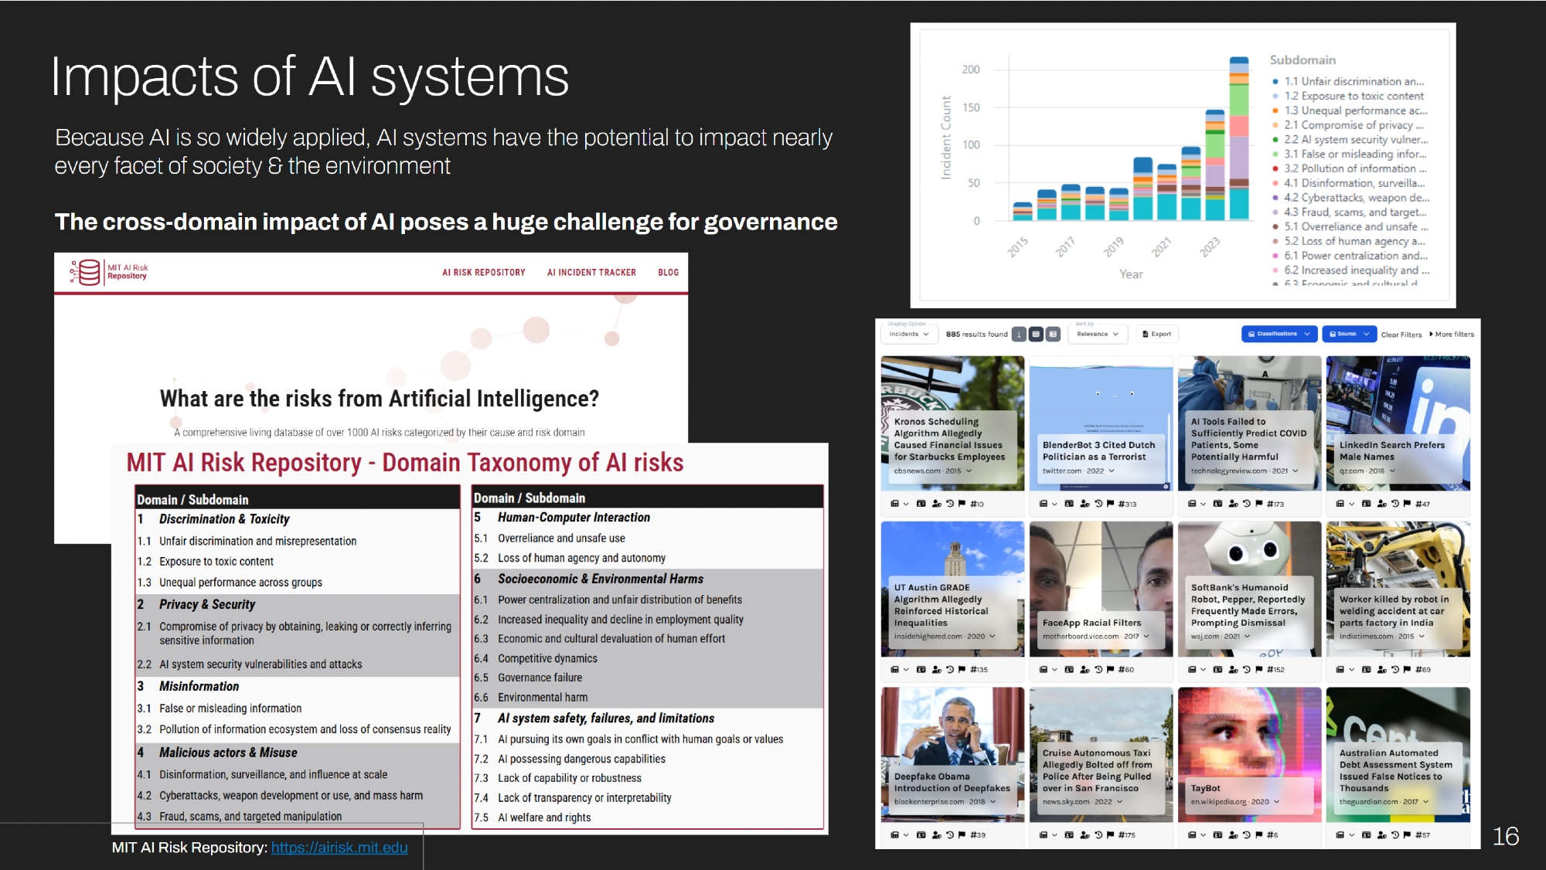Image resolution: width=1546 pixels, height=870 pixels.
Task: Open the Blog menu item
Action: coord(668,273)
